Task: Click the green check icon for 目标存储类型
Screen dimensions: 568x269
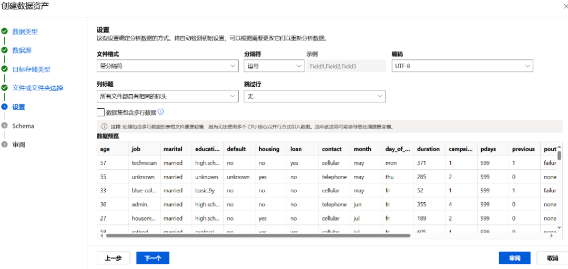Action: (4, 69)
